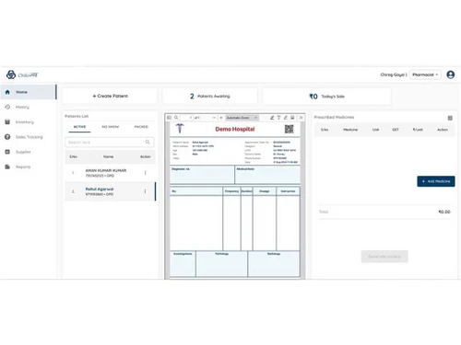The width and height of the screenshot is (461, 345).
Task: Switch to the NO SHOW tab
Action: pyautogui.click(x=110, y=127)
